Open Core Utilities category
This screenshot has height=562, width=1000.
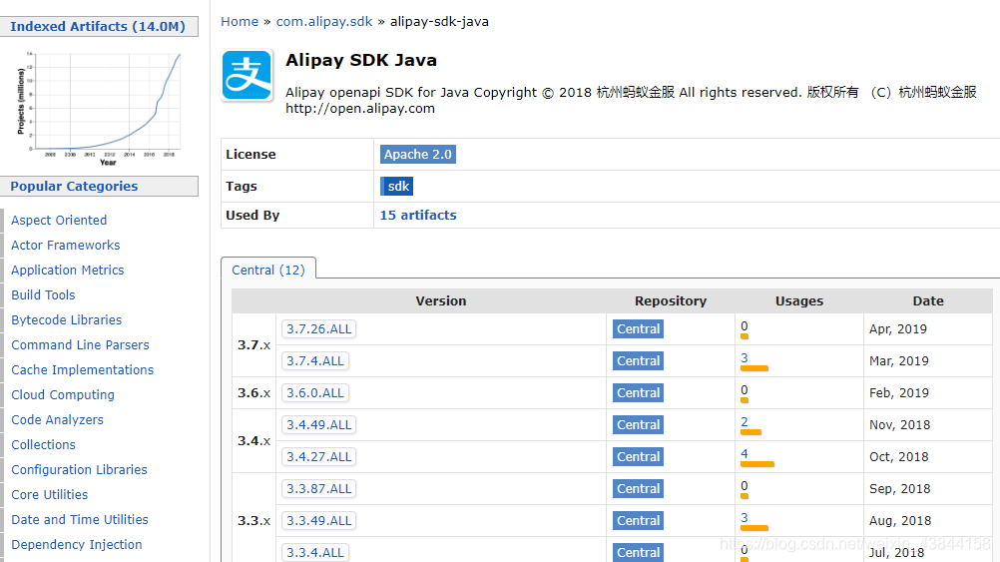pos(49,494)
